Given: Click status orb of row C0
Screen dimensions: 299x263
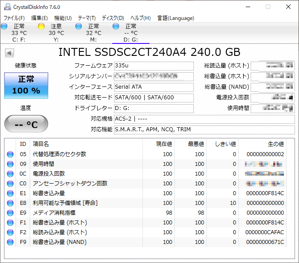Looking at the screenshot, I should coord(10,184).
